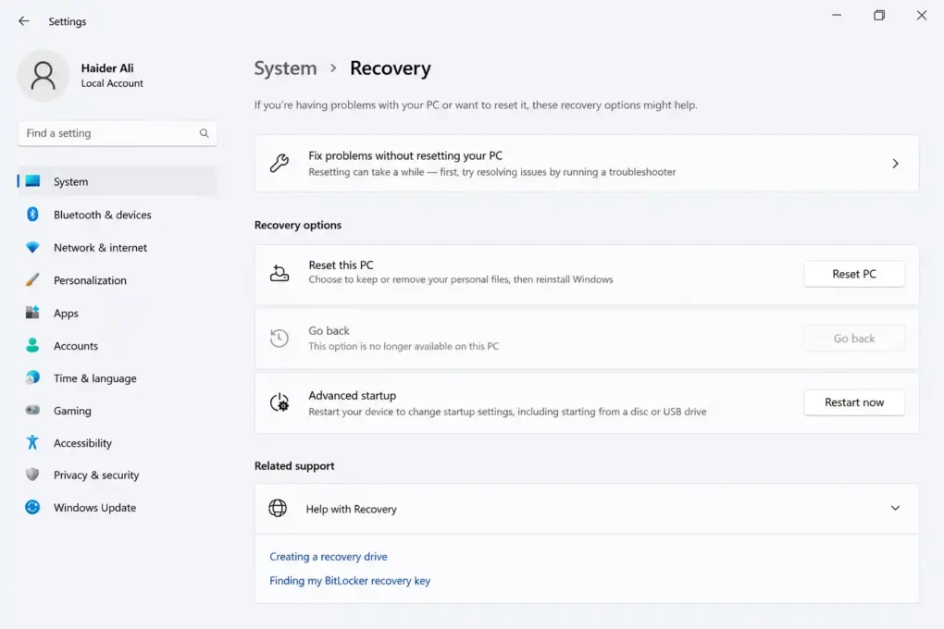Click System in the breadcrumb
Image resolution: width=944 pixels, height=629 pixels.
tap(285, 68)
